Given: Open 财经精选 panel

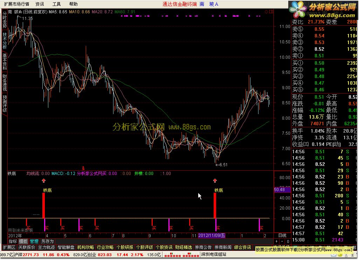Looking at the screenshot, I should [184, 247].
